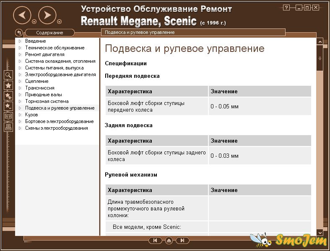The height and width of the screenshot is (251, 330).
Task: Click the star-plus add bookmark icon
Action: (8, 96)
